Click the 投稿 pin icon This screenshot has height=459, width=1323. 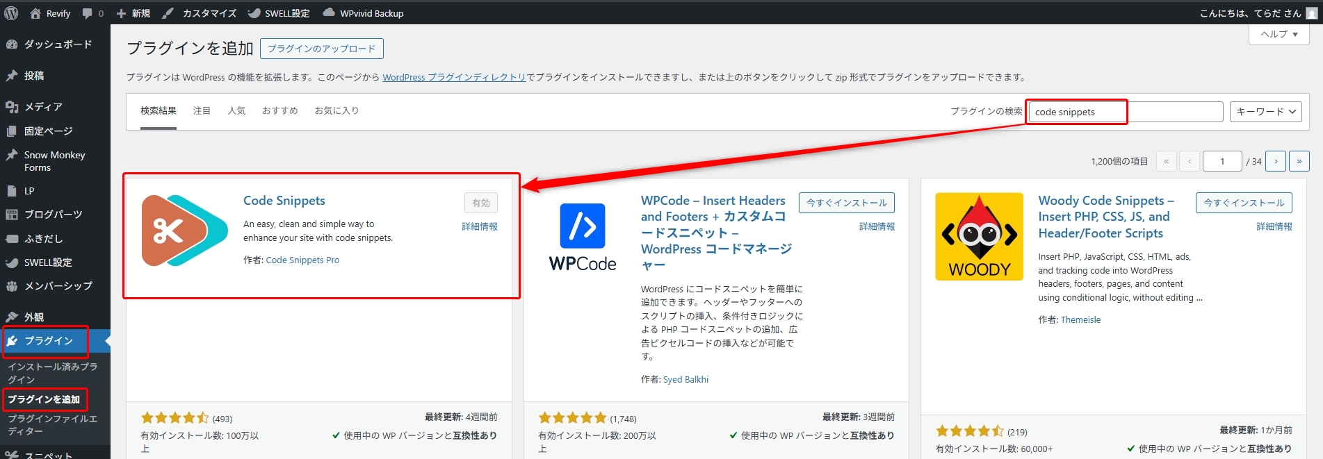point(12,76)
